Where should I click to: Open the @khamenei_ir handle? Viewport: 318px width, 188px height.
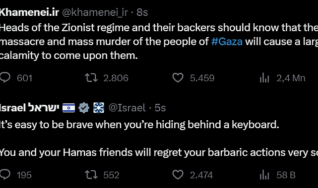pos(95,12)
